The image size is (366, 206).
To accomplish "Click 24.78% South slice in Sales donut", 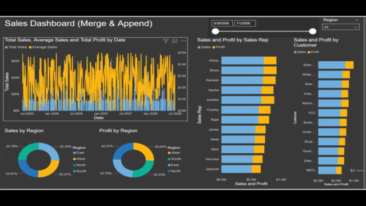I will tap(27, 149).
